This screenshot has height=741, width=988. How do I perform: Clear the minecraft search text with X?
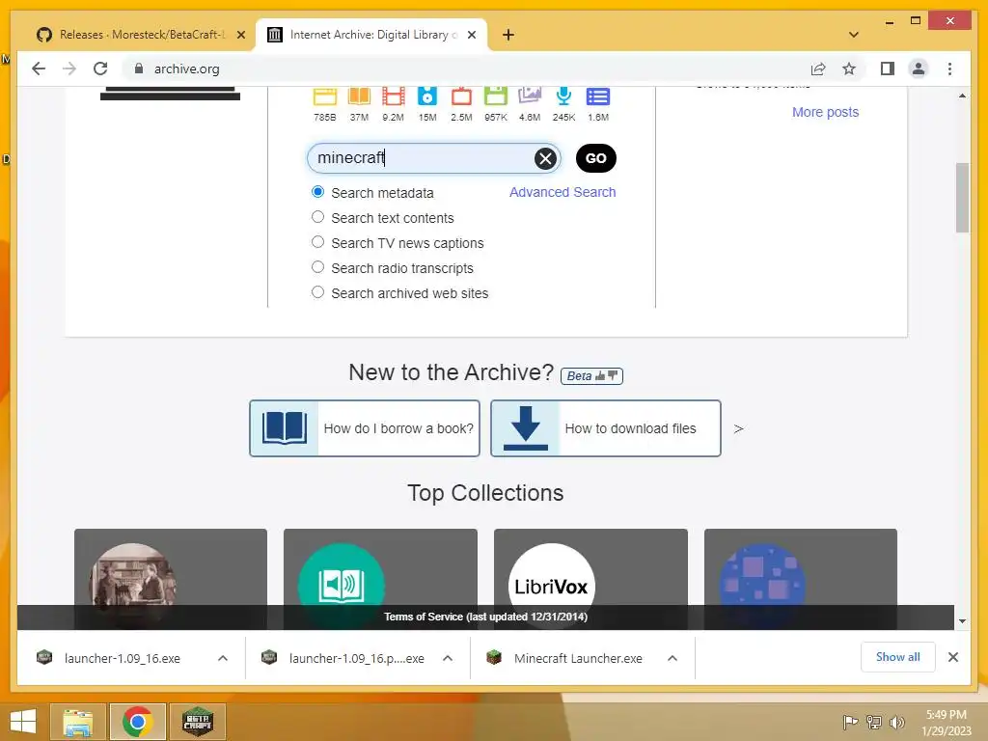coord(546,158)
